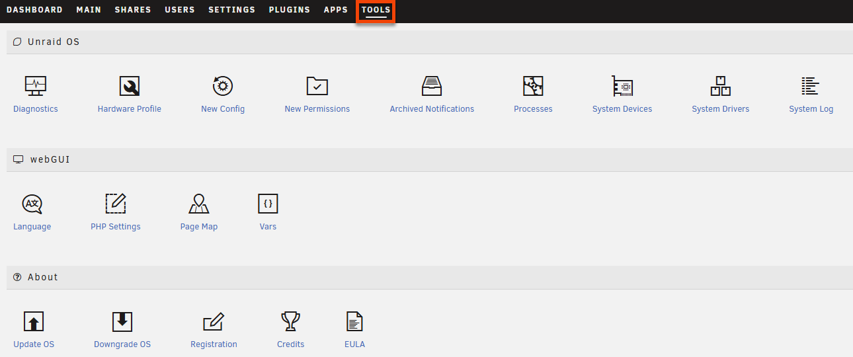Click the Hardware Profile wrench icon
The height and width of the screenshot is (357, 853).
tap(129, 86)
